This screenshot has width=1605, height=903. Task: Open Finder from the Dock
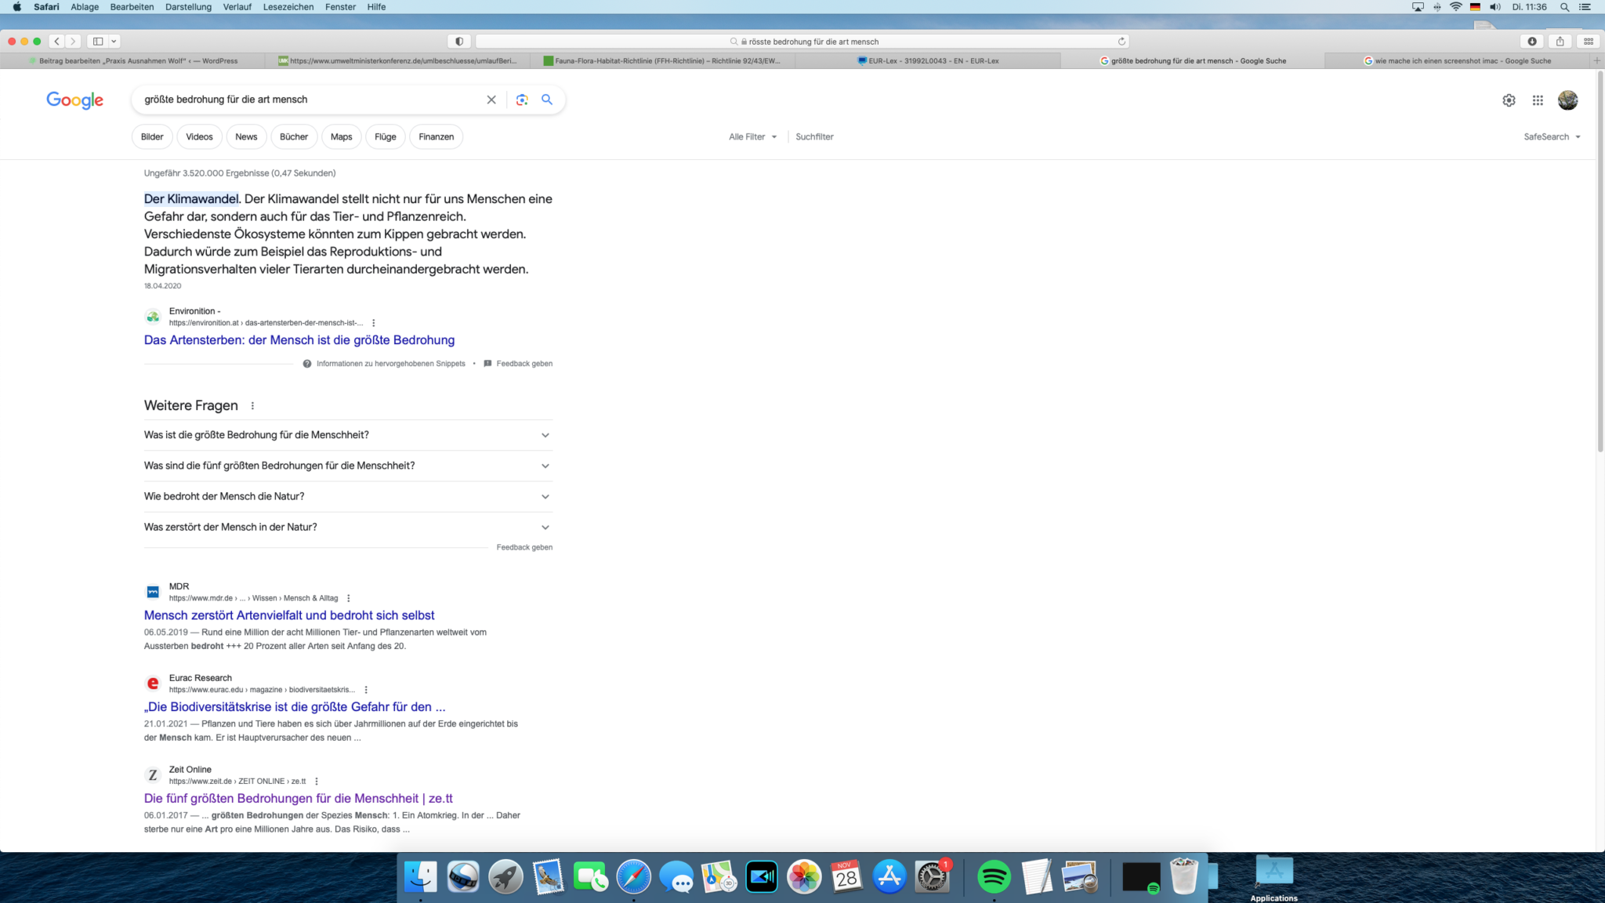tap(421, 876)
